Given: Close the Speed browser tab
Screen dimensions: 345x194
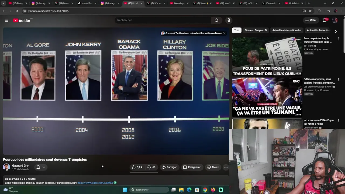Looking at the screenshot, I should coord(211,3).
